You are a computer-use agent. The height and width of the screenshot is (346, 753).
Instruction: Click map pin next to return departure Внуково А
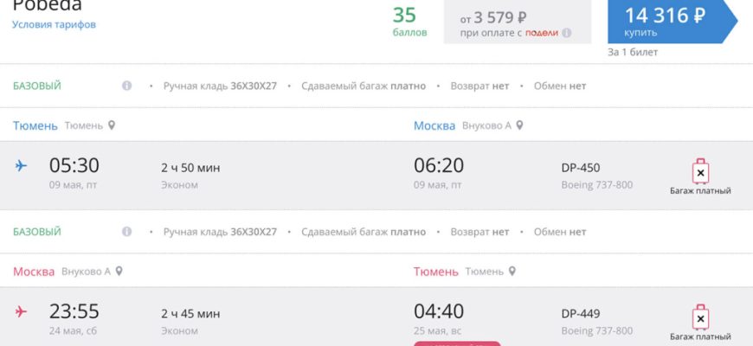point(119,271)
